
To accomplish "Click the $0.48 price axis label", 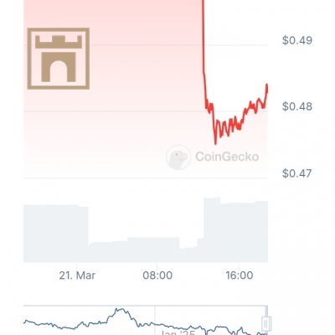I will [x=297, y=106].
